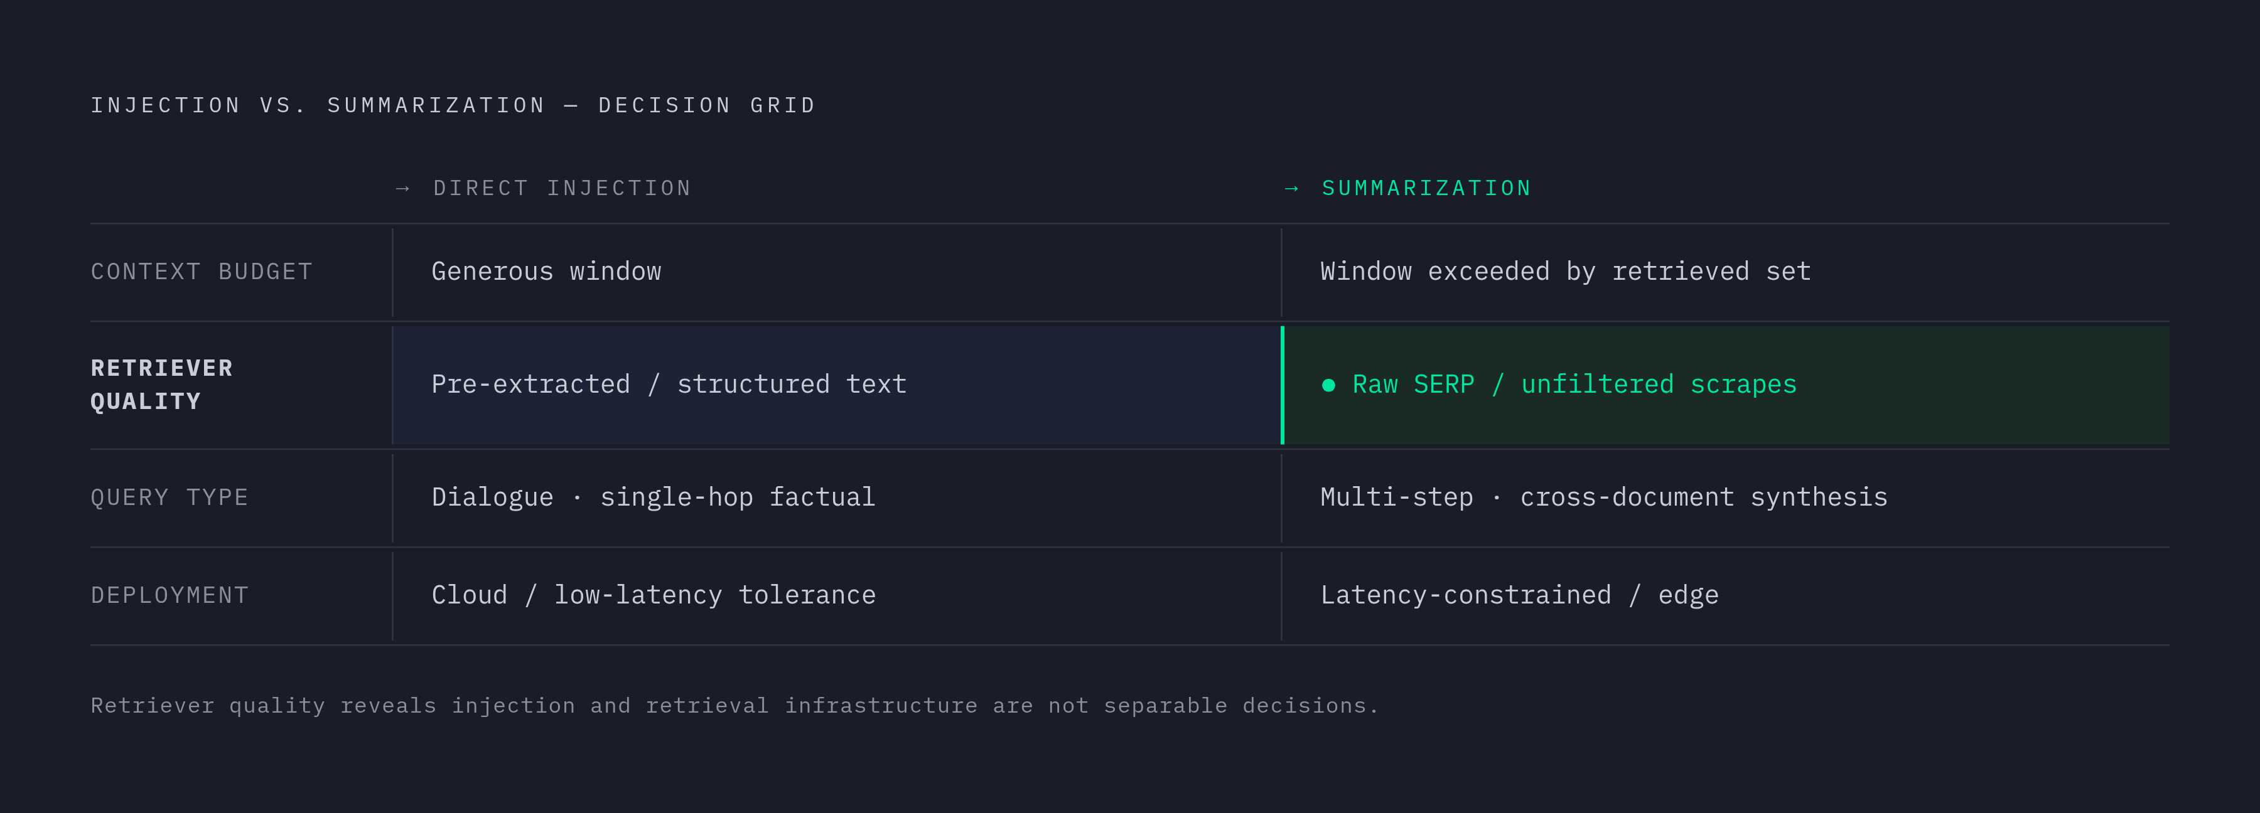Select 'Window exceeded by retrieved set' cell
Viewport: 2260px width, 813px height.
1726,272
